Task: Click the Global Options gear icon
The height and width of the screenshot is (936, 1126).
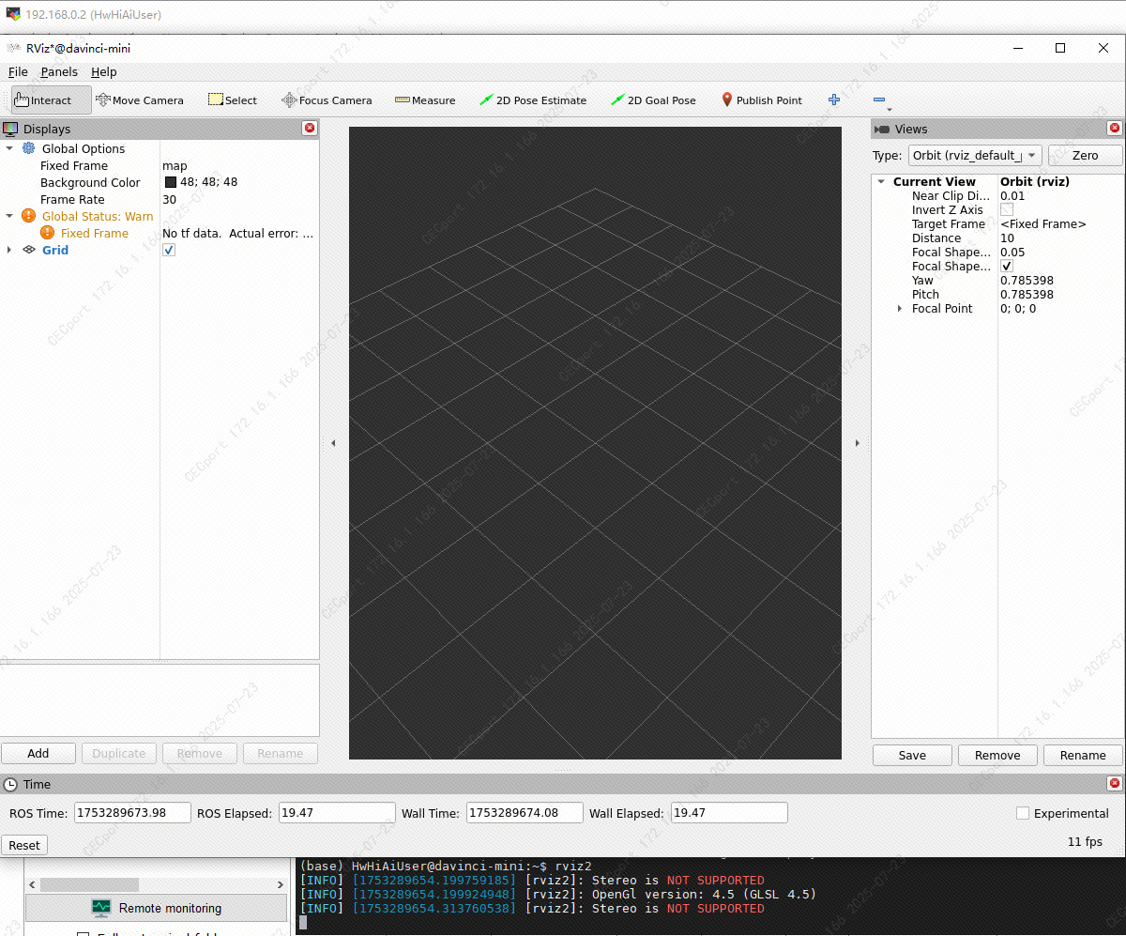Action: point(29,148)
